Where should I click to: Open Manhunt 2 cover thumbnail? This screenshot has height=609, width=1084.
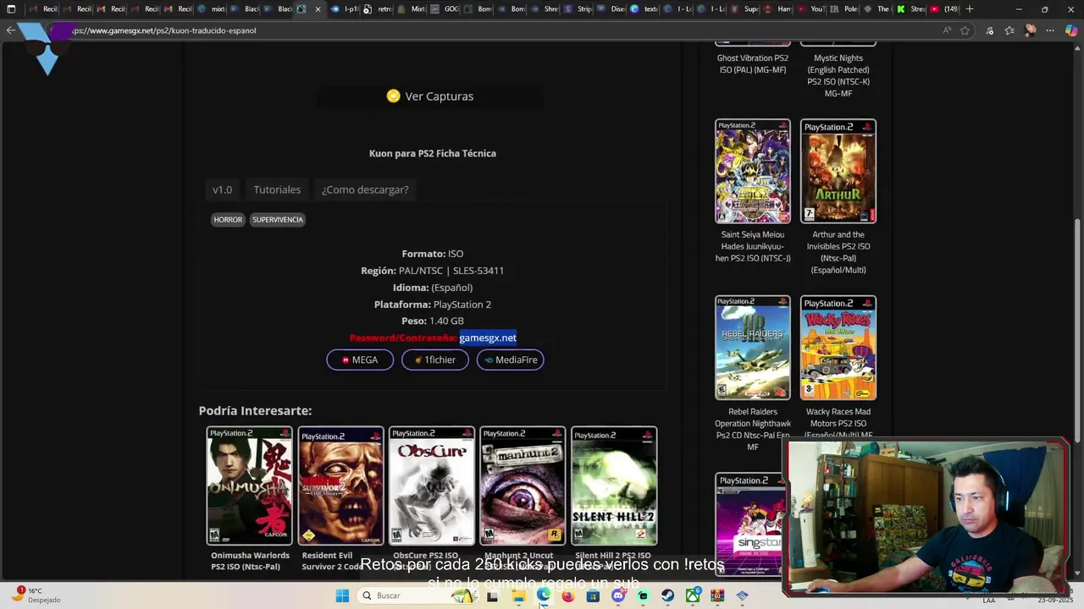tap(523, 486)
